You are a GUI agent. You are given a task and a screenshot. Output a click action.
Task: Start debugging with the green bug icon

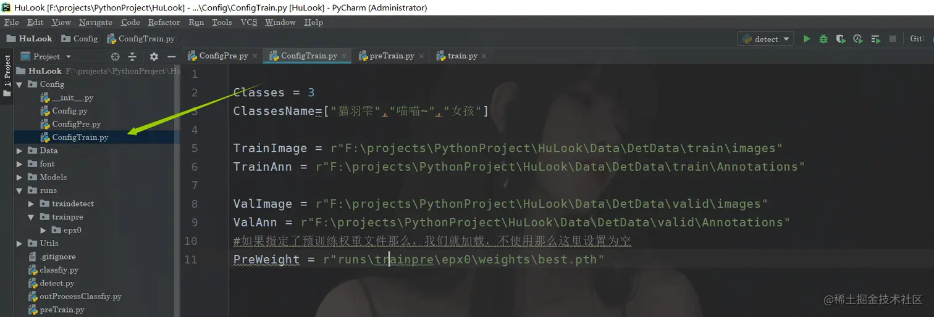point(823,38)
